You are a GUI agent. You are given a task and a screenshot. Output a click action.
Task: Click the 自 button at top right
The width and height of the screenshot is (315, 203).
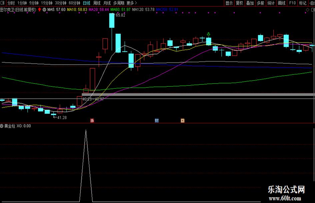(x=312, y=3)
